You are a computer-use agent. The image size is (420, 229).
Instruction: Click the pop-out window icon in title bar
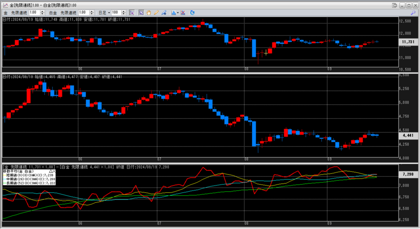[x=395, y=5]
